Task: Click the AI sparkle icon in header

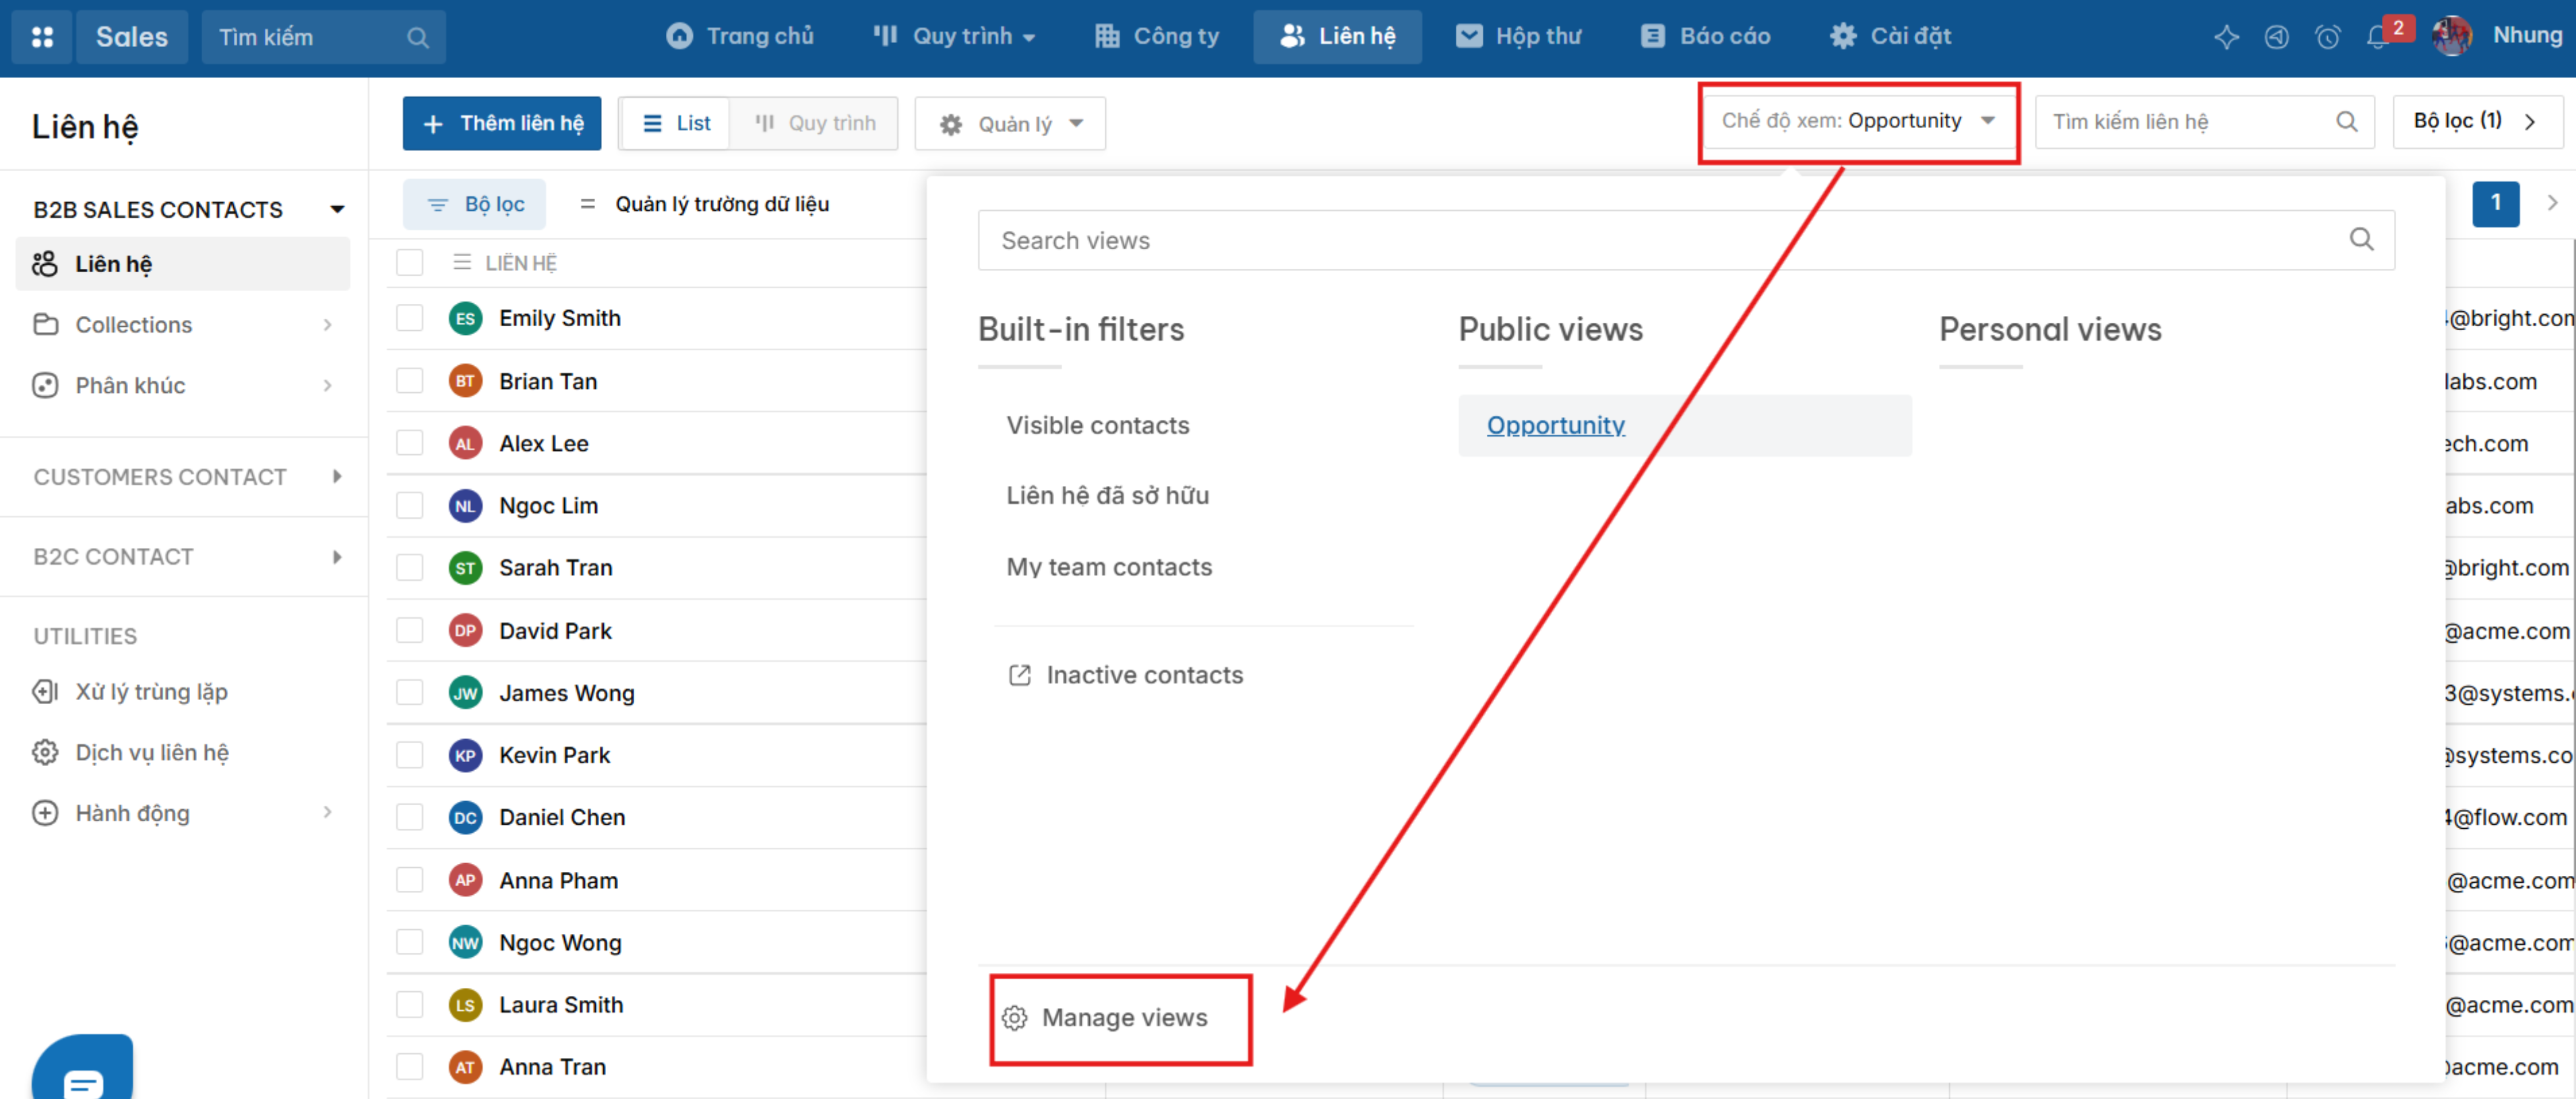Action: [2226, 38]
